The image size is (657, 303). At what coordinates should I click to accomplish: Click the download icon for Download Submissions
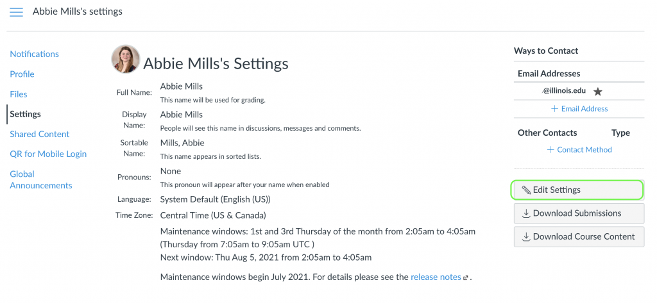click(526, 213)
